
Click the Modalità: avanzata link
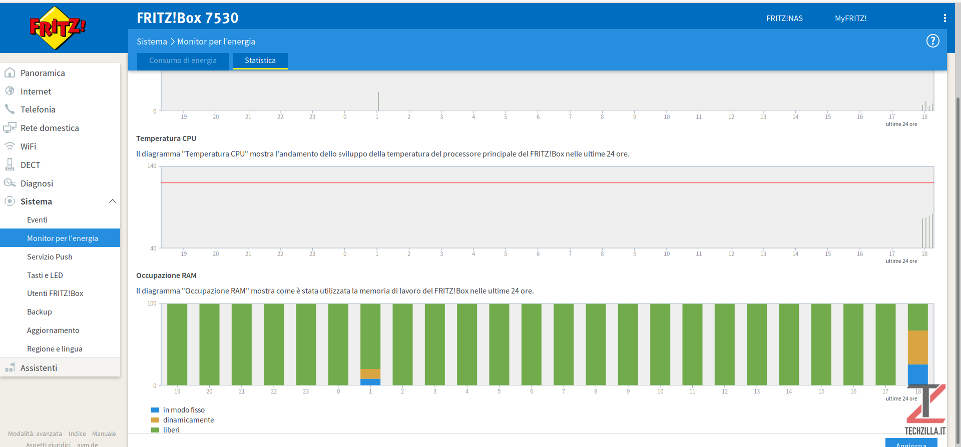[35, 434]
